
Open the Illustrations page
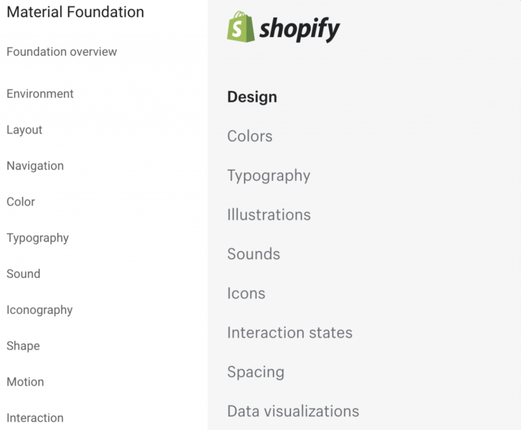(x=269, y=215)
